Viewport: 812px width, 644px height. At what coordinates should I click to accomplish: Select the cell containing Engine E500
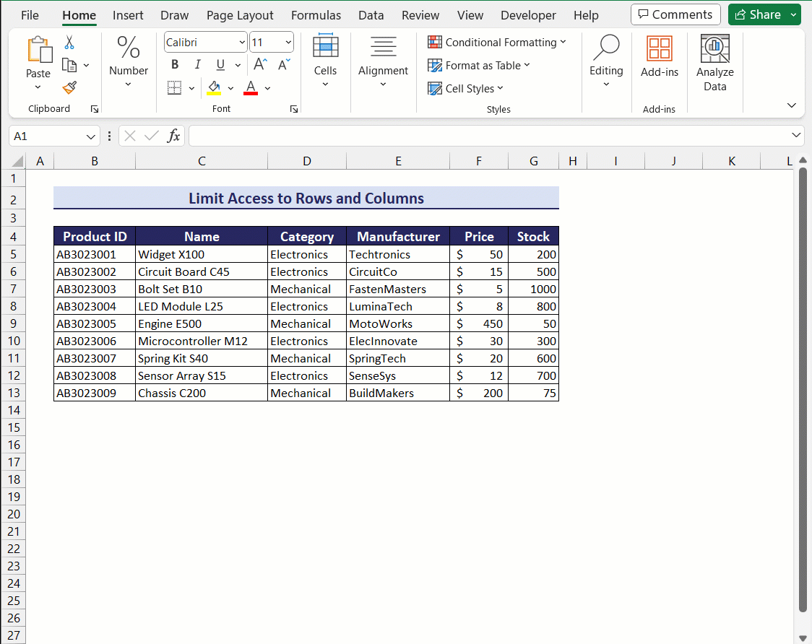pyautogui.click(x=202, y=323)
